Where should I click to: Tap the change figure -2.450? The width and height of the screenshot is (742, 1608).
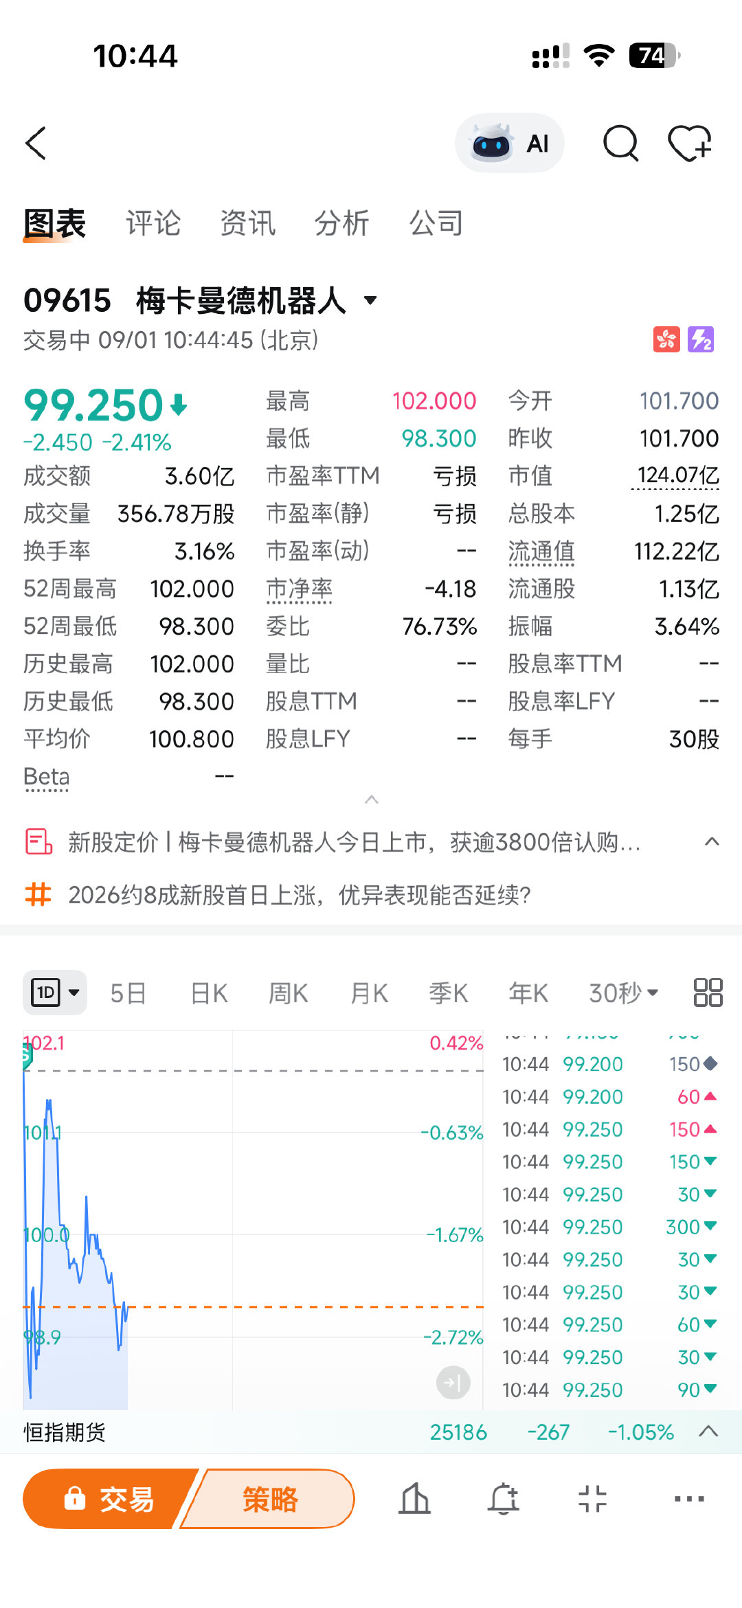58,442
